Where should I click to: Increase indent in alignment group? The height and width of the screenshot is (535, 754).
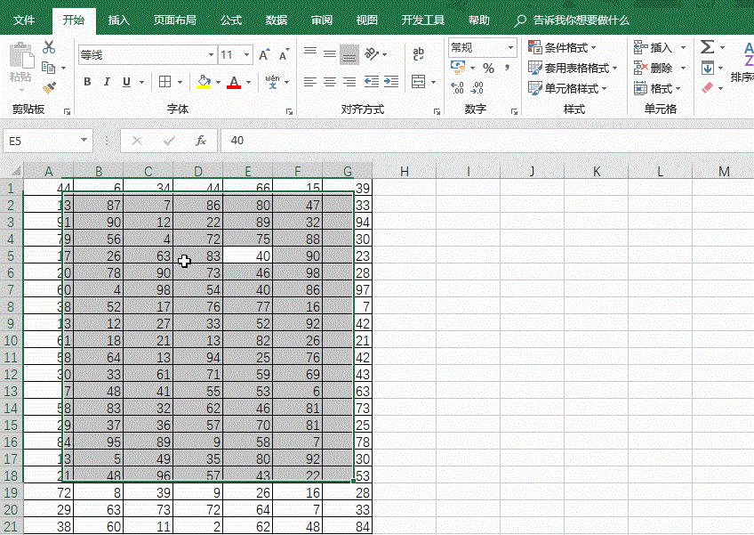pos(391,82)
